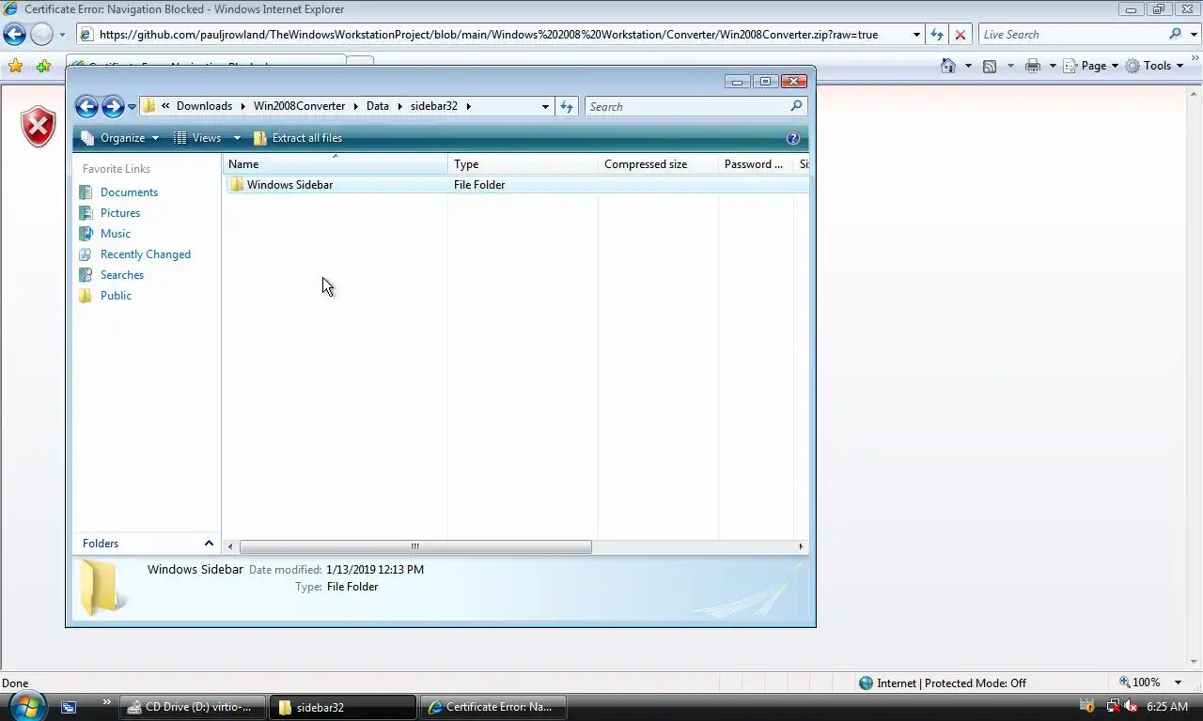Image resolution: width=1203 pixels, height=721 pixels.
Task: Expand arrow after Downloads breadcrumb
Action: pyautogui.click(x=242, y=106)
